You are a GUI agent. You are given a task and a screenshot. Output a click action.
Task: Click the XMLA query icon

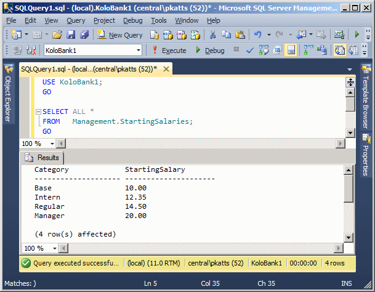click(195, 34)
